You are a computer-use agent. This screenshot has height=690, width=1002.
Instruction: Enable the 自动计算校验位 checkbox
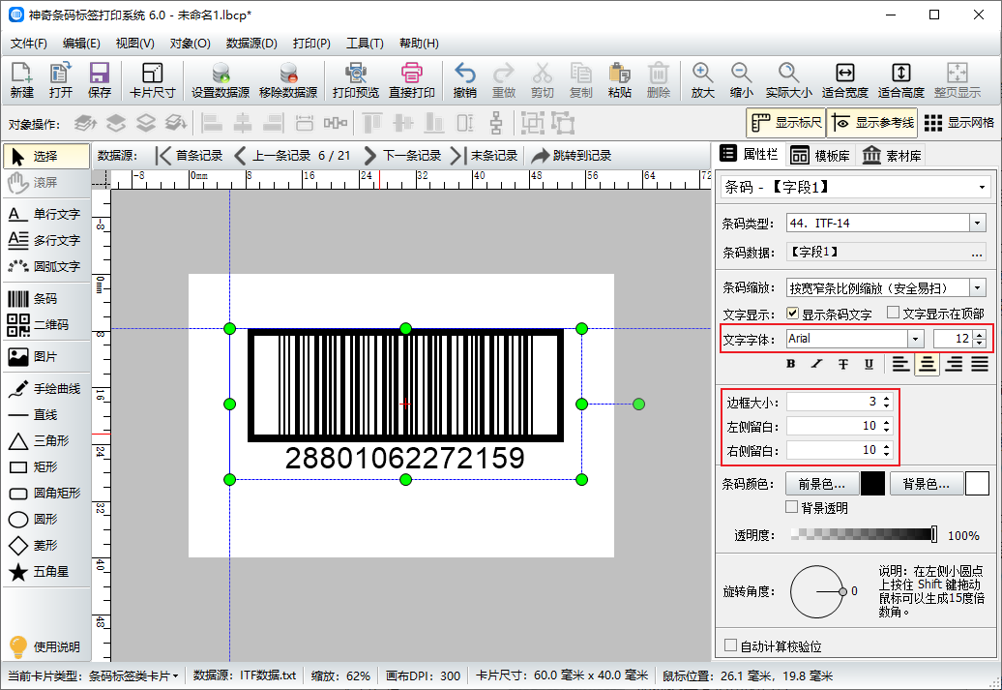[x=730, y=645]
